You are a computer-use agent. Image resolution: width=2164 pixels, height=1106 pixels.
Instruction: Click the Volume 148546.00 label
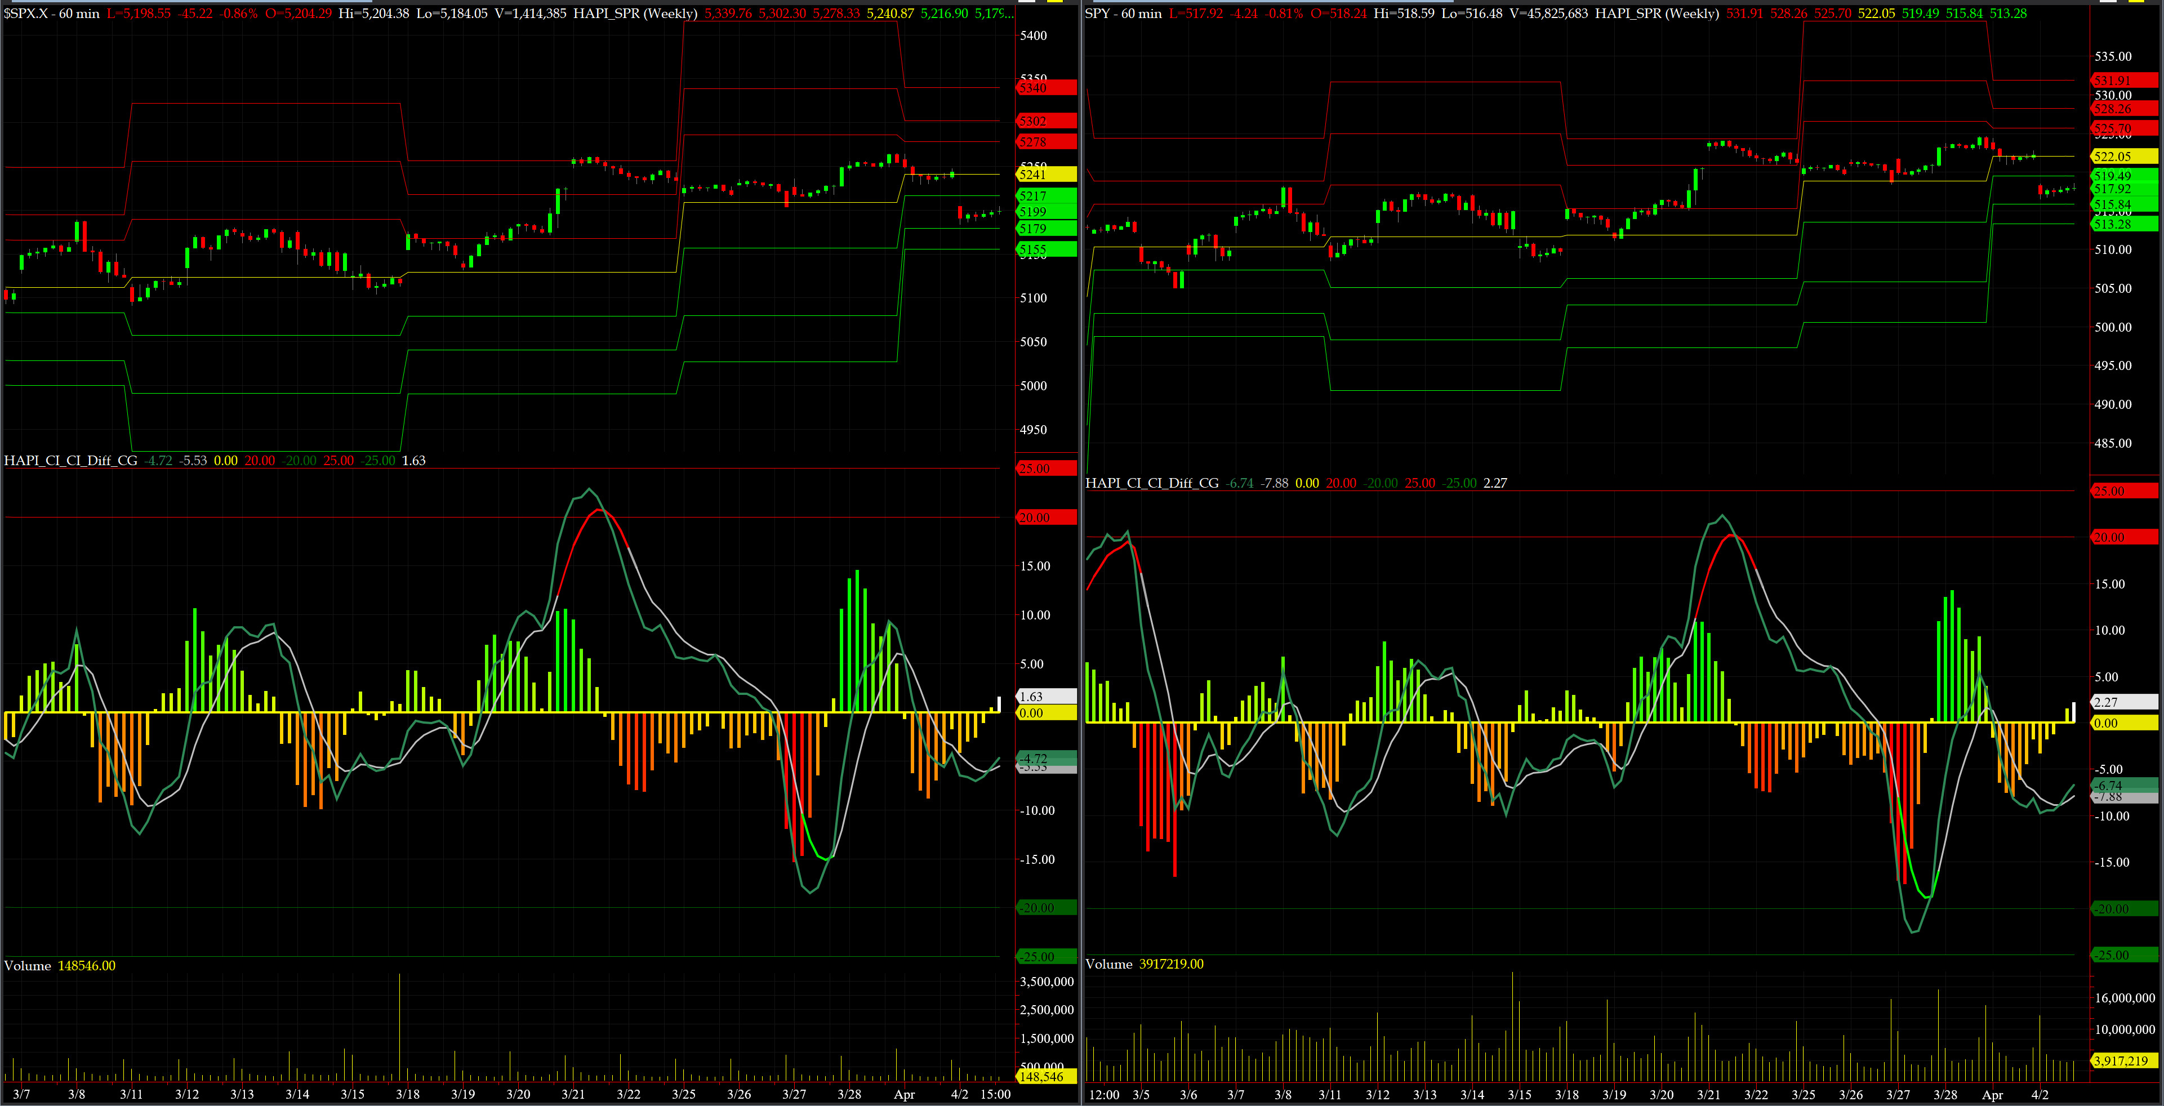click(60, 966)
